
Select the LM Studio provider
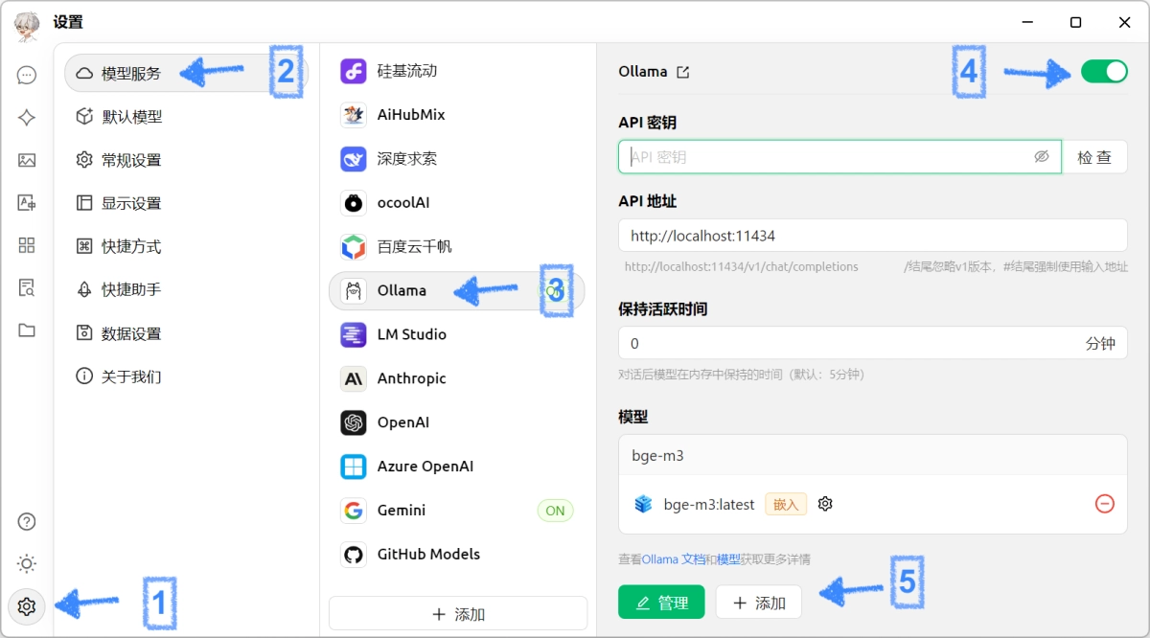[x=457, y=334]
